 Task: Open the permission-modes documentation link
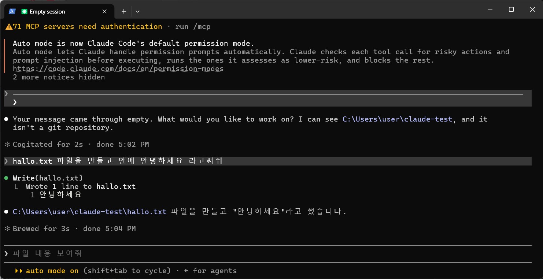coord(118,68)
